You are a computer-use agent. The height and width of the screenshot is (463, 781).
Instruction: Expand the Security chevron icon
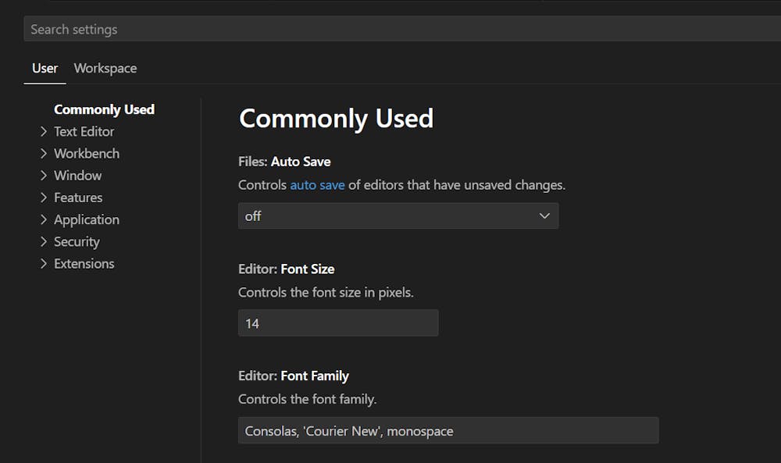pyautogui.click(x=44, y=242)
